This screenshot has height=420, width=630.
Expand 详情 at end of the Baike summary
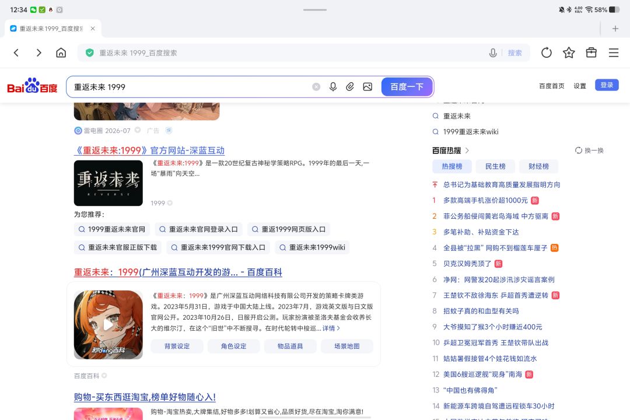331,328
